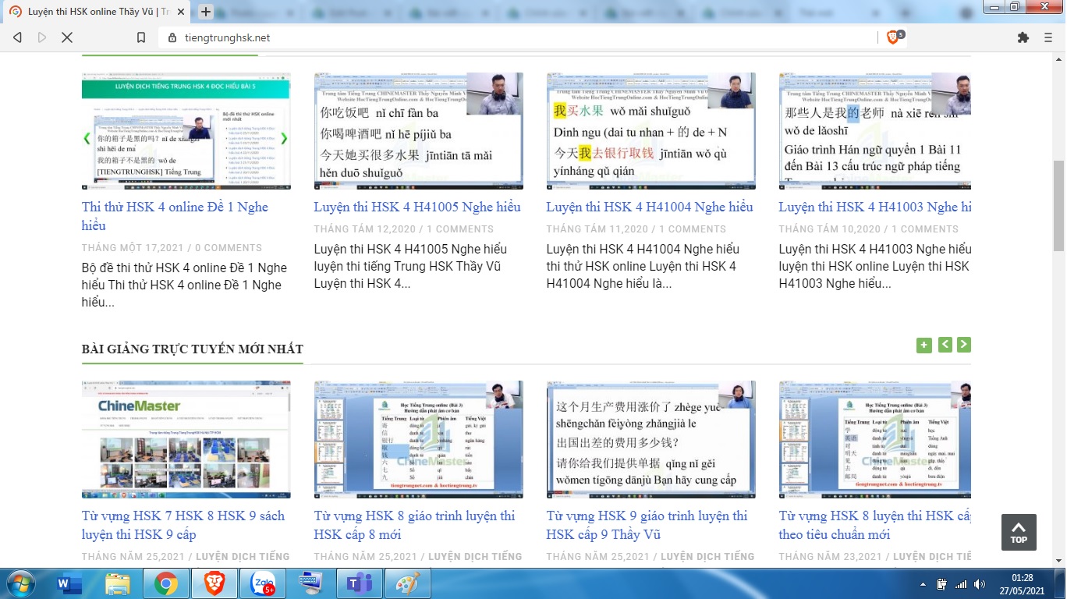Click the green plus button in lecture section
This screenshot has height=599, width=1067.
point(924,345)
